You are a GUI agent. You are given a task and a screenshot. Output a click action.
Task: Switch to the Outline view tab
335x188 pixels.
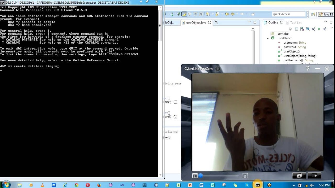coord(273,23)
